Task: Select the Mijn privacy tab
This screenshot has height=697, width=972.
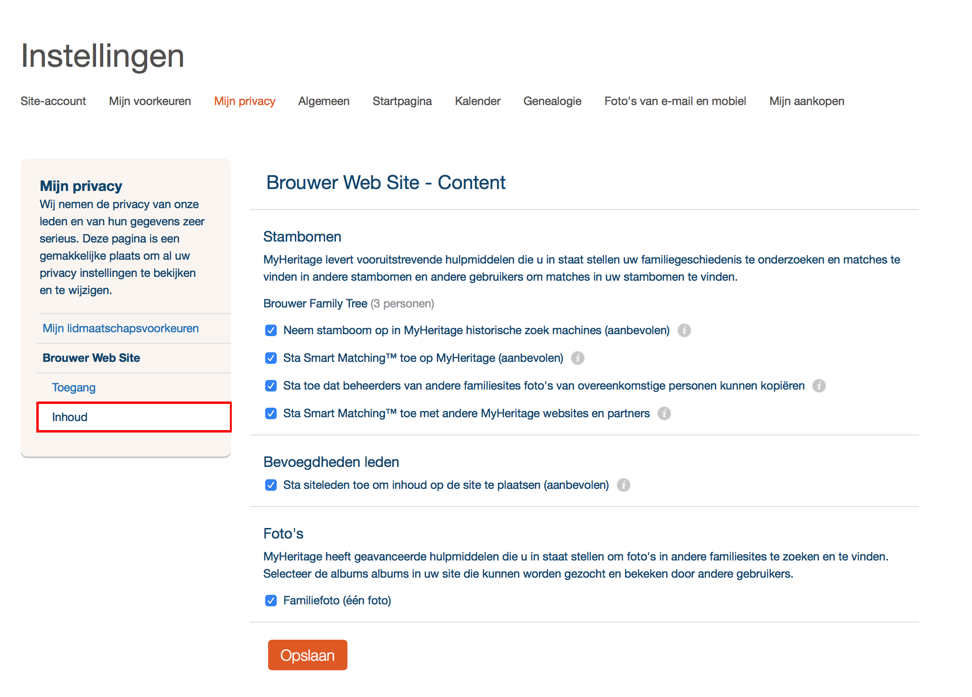Action: (x=245, y=101)
